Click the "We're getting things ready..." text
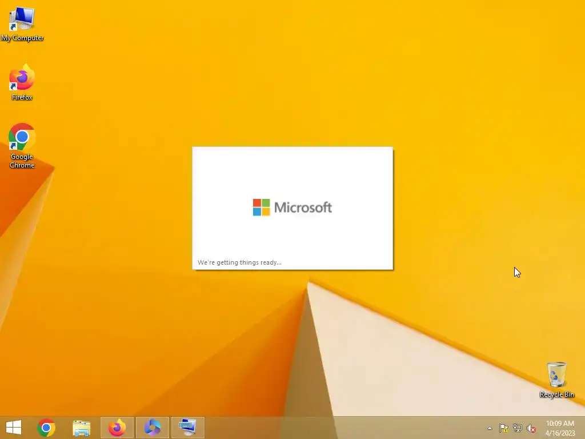 [239, 262]
